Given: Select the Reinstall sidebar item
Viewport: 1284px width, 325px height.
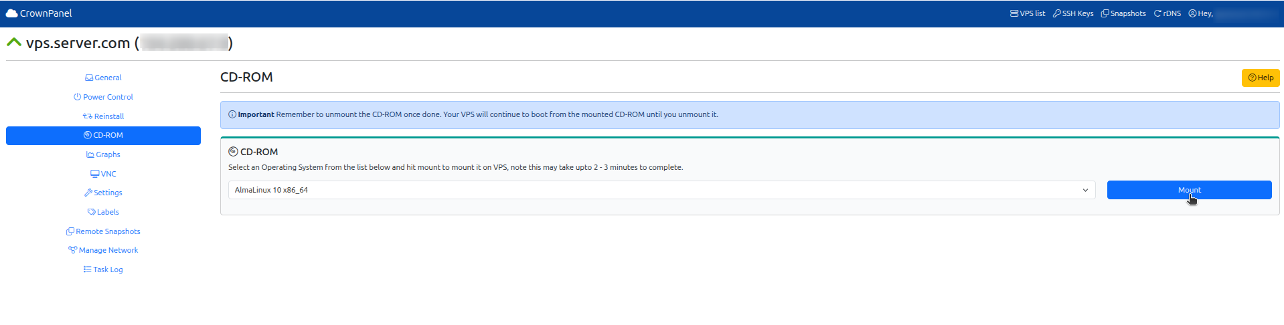Looking at the screenshot, I should coord(103,116).
